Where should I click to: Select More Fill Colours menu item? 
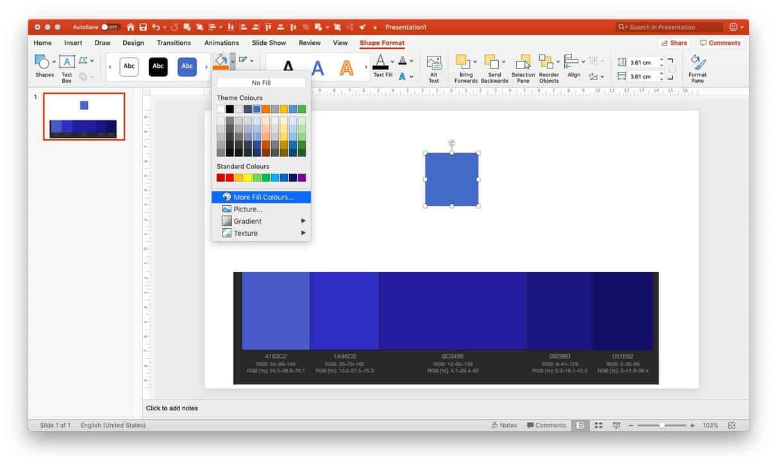(261, 197)
